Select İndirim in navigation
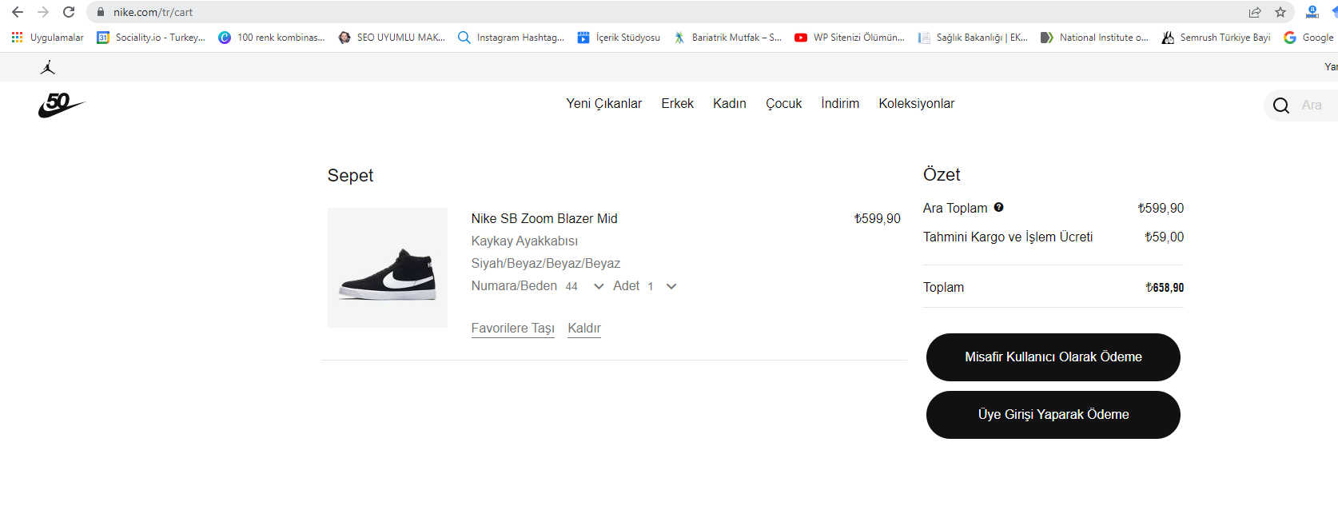Viewport: 1338px width, 514px height. 840,104
